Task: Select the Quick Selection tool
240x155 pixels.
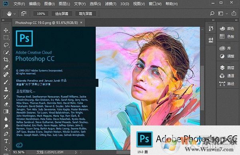Action: (x=6, y=52)
